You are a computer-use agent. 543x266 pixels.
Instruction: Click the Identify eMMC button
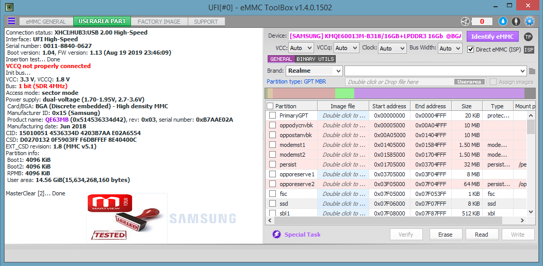pos(492,37)
